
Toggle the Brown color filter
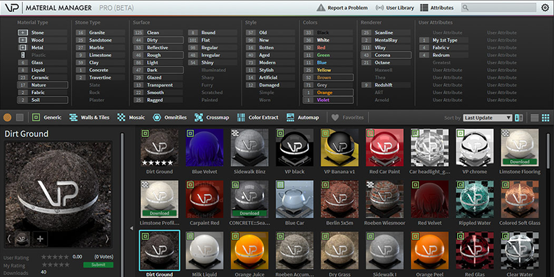328,78
